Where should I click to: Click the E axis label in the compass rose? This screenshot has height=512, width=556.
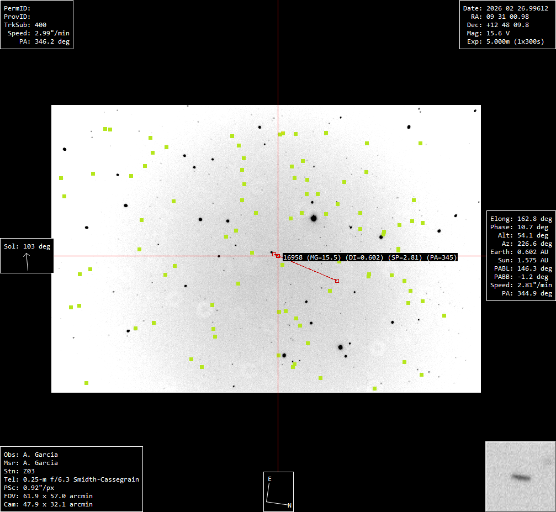click(270, 479)
